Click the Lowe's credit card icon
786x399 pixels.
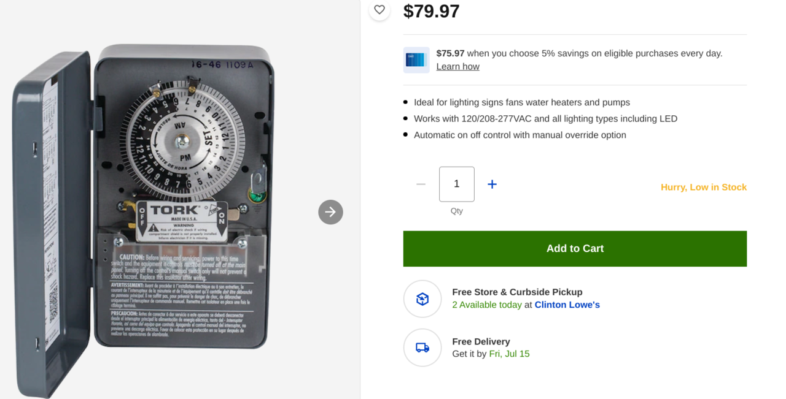tap(416, 60)
